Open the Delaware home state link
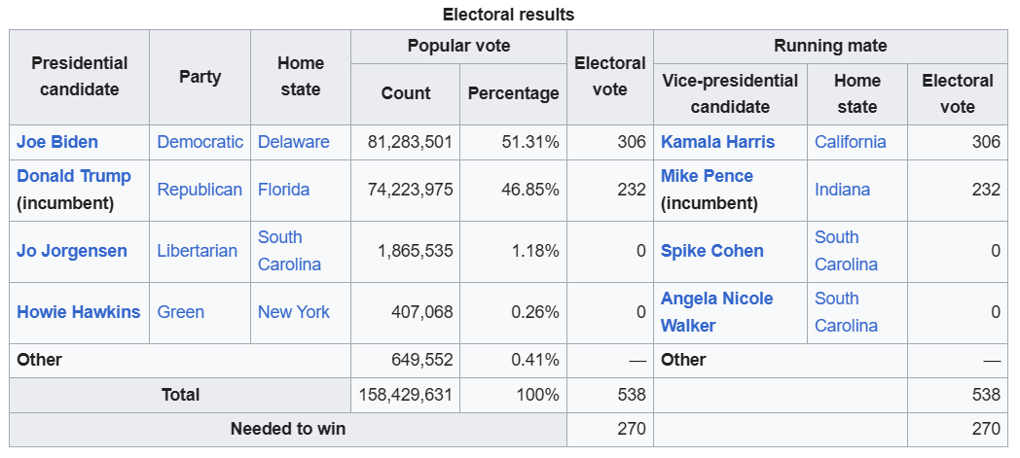This screenshot has height=458, width=1020. [x=293, y=142]
